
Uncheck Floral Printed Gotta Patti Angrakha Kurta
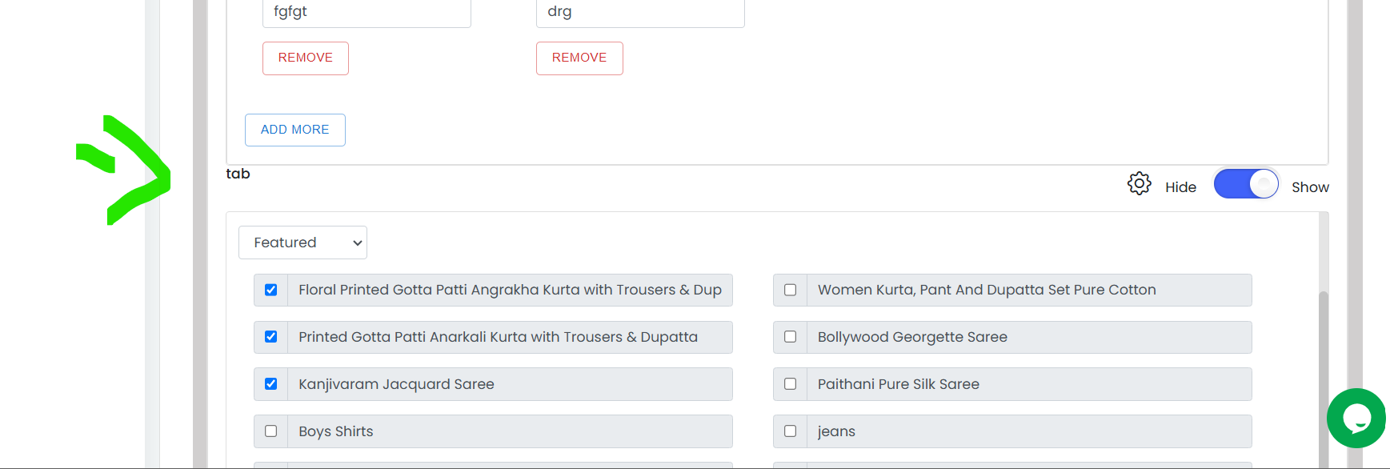point(271,290)
